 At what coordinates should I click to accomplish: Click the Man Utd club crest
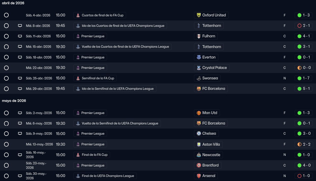pyautogui.click(x=199, y=113)
